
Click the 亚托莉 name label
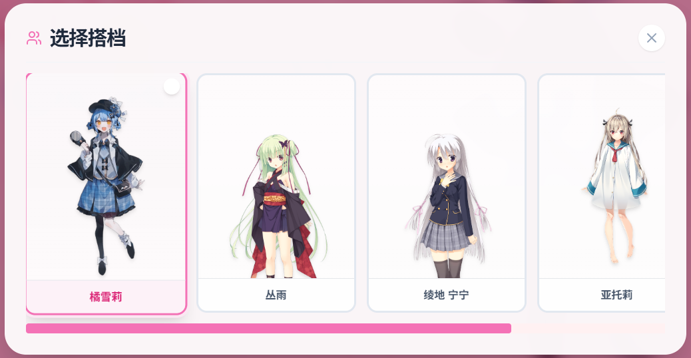click(616, 295)
